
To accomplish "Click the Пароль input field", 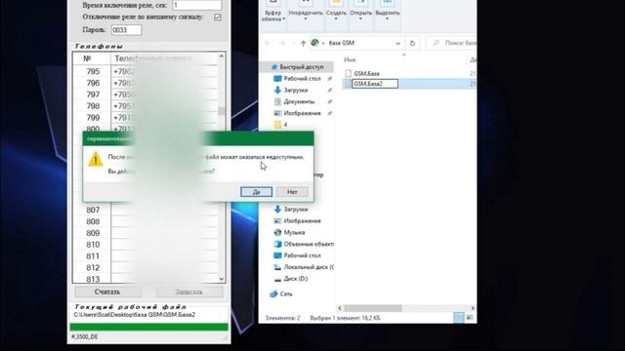I will 126,30.
